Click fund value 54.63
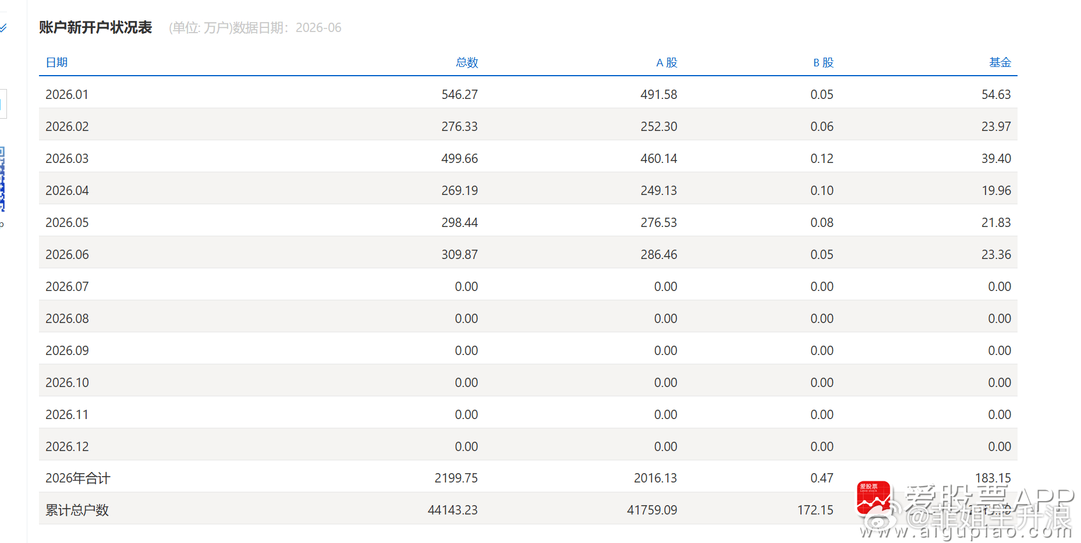Viewport: 1081px width, 543px height. (996, 94)
